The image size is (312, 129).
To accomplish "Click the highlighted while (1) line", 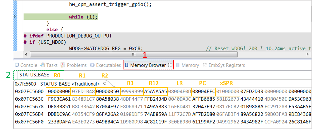I will point(83,17).
